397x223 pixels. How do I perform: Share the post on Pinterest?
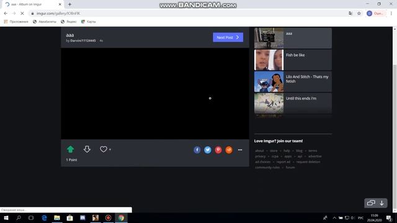218,150
